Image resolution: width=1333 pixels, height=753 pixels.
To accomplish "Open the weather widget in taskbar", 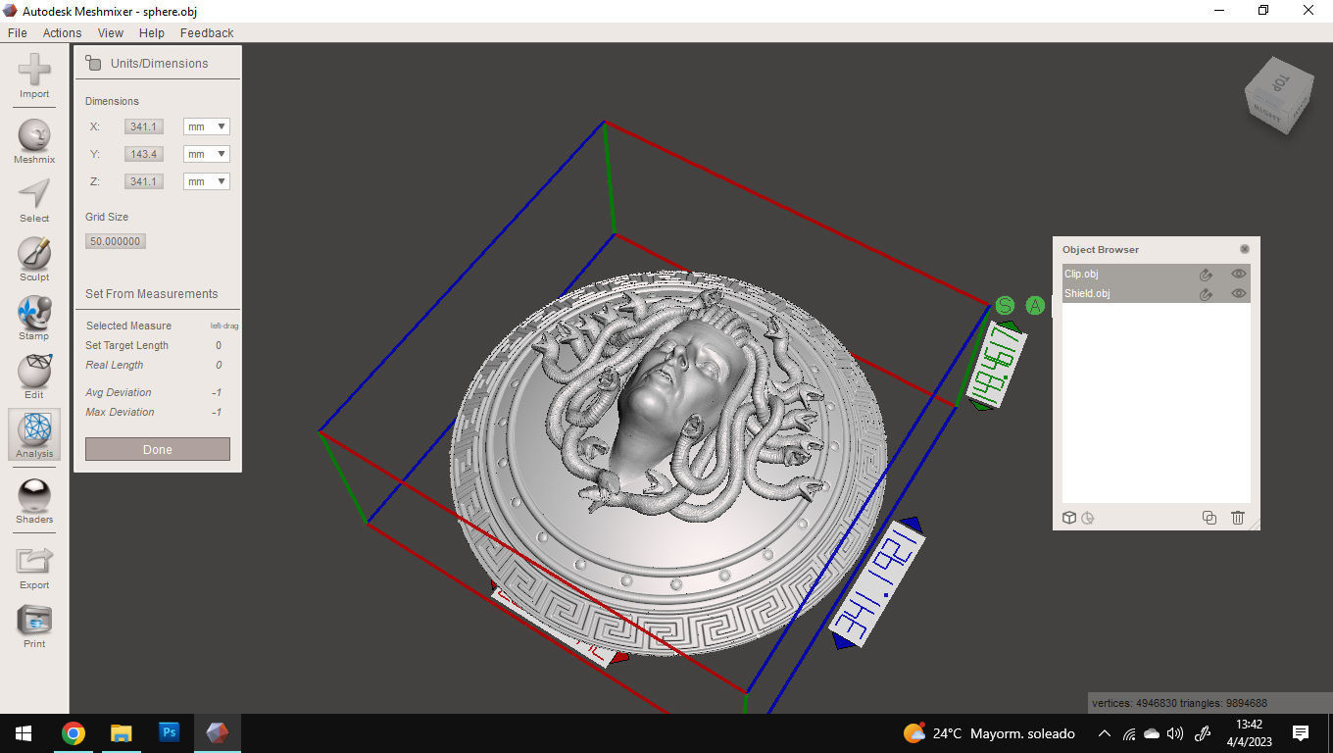I will 989,733.
